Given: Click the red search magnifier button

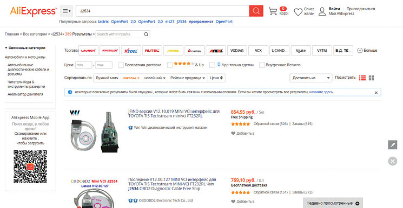Looking at the screenshot, I should 256,11.
